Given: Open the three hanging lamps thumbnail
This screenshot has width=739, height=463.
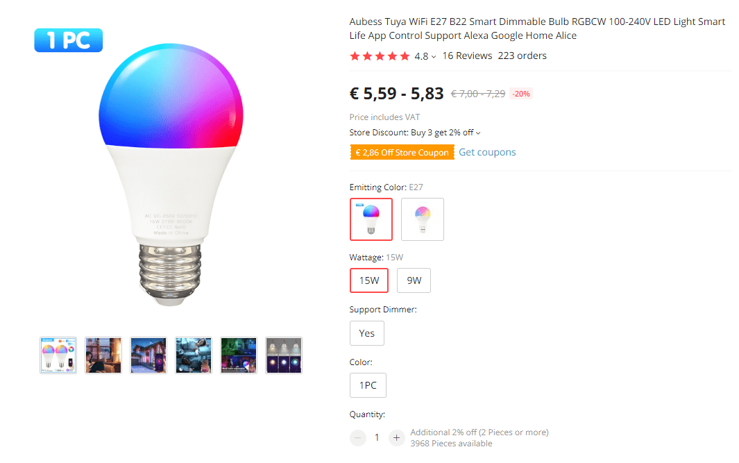Looking at the screenshot, I should point(284,355).
